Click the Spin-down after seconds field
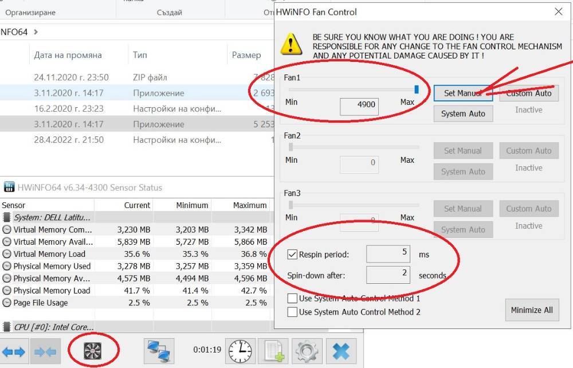Screen dimensions: 573x368 click(x=388, y=275)
